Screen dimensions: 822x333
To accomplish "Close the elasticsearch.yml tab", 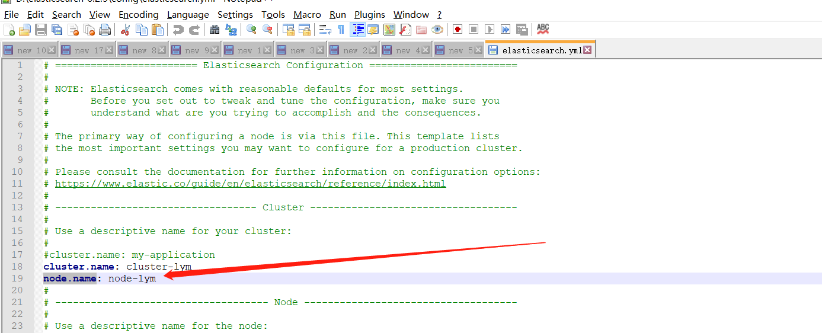I will (587, 50).
